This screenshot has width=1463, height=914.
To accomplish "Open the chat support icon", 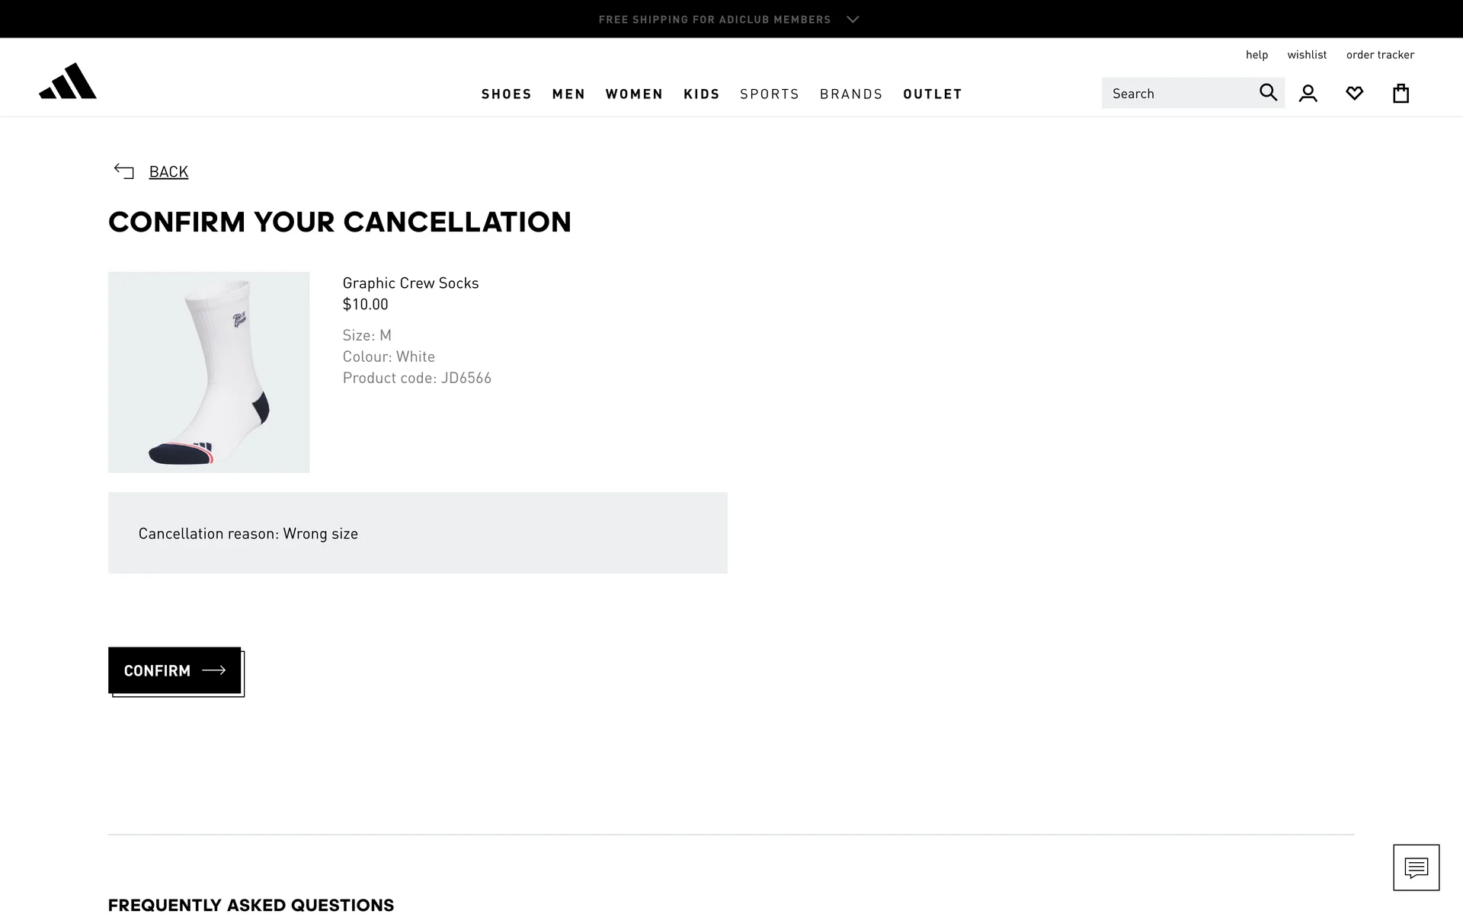I will coord(1416,867).
